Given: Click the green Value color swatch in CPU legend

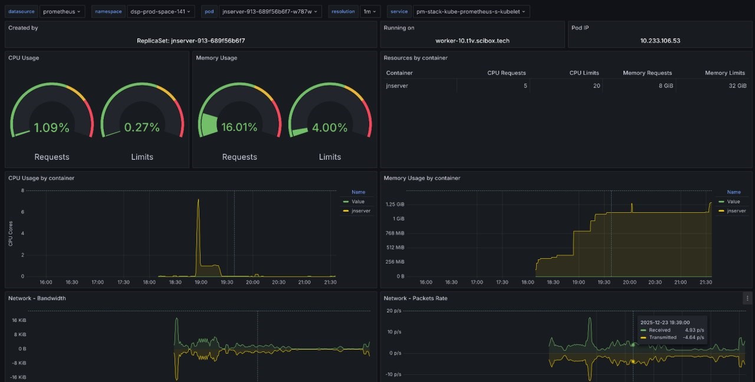Looking at the screenshot, I should coord(346,202).
